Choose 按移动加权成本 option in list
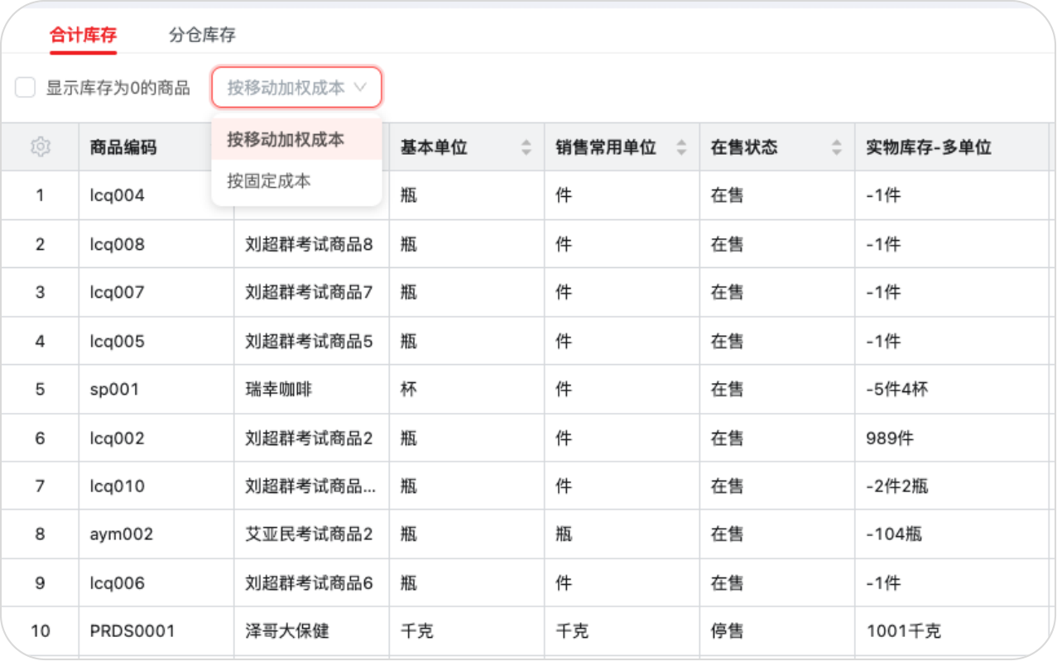The height and width of the screenshot is (661, 1057). 286,140
